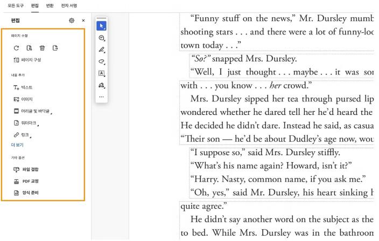The width and height of the screenshot is (379, 241).
Task: Select the highlighter pen tool
Action: click(x=102, y=49)
